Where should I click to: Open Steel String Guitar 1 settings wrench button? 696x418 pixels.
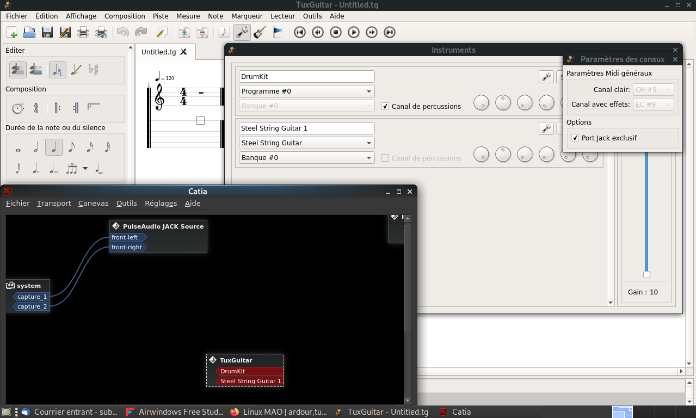[x=546, y=128]
